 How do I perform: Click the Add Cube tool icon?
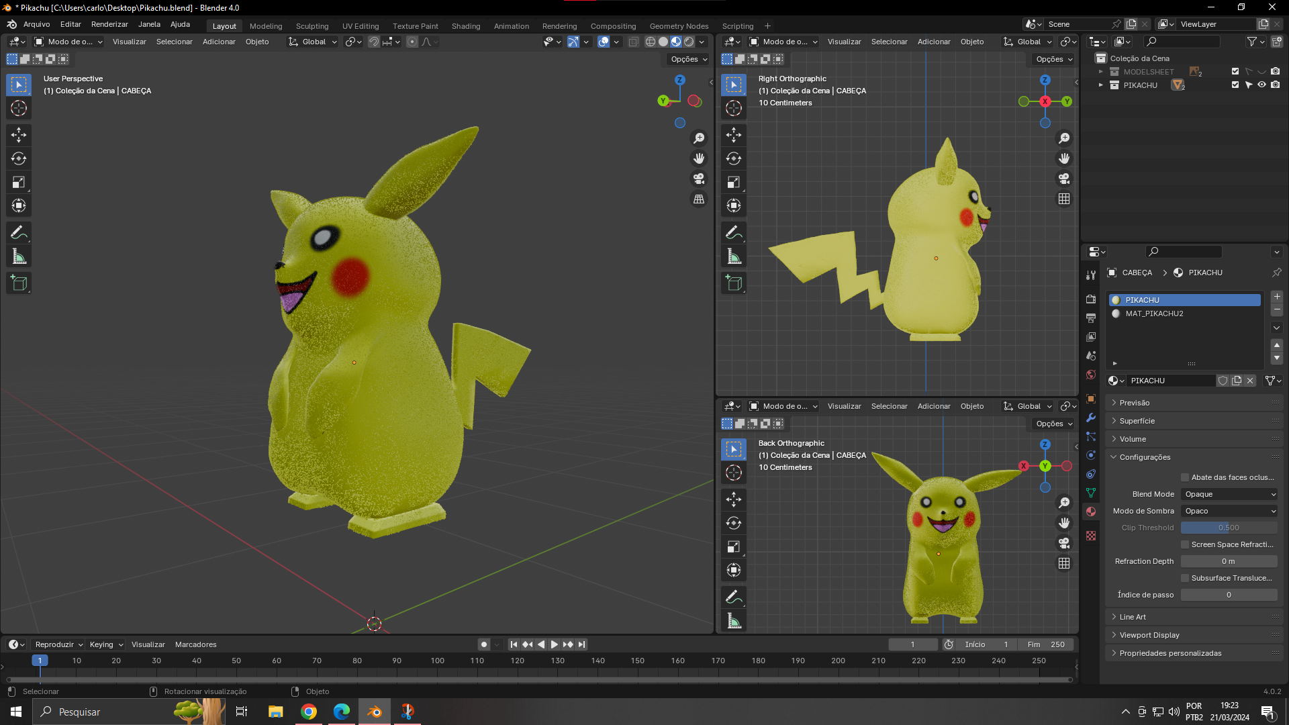pyautogui.click(x=19, y=283)
